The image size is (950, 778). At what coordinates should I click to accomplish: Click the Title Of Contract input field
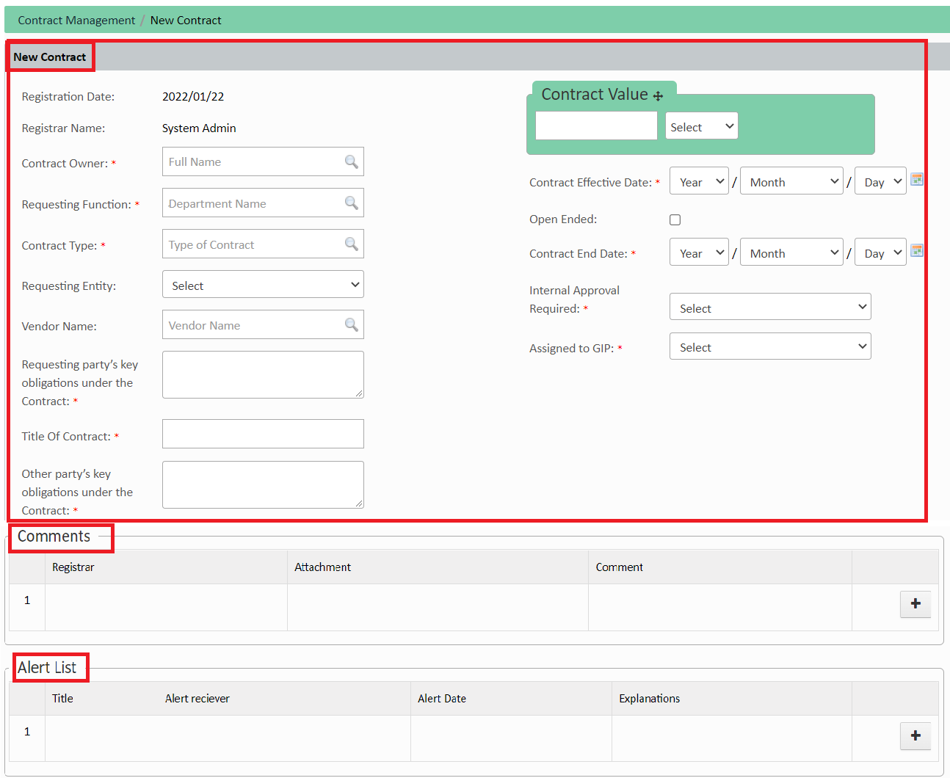click(263, 434)
